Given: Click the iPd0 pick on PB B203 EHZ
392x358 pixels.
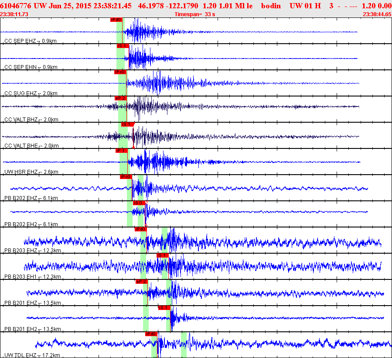Looking at the screenshot, I should (140, 229).
